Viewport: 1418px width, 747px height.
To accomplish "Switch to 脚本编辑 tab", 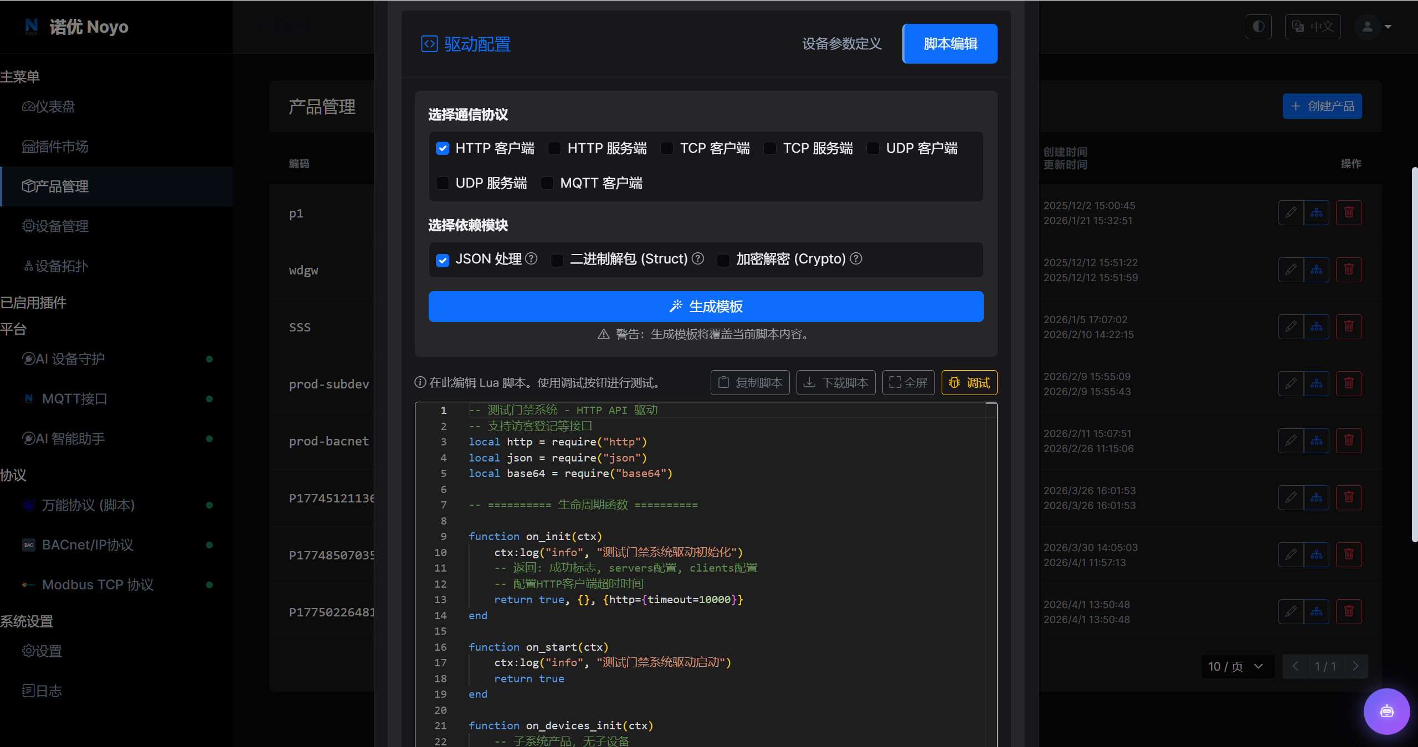I will pos(950,44).
